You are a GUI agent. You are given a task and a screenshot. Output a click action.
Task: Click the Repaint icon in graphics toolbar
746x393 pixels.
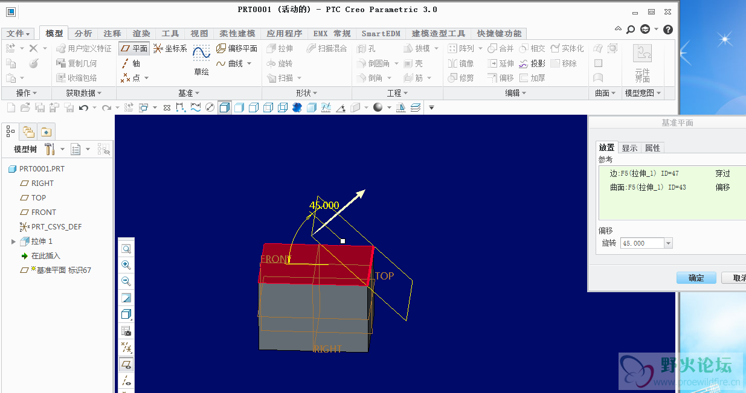(126, 298)
